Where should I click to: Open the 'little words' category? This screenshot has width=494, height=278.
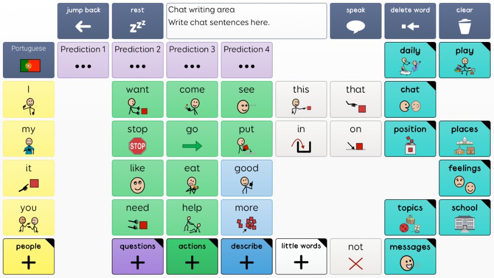click(x=301, y=256)
